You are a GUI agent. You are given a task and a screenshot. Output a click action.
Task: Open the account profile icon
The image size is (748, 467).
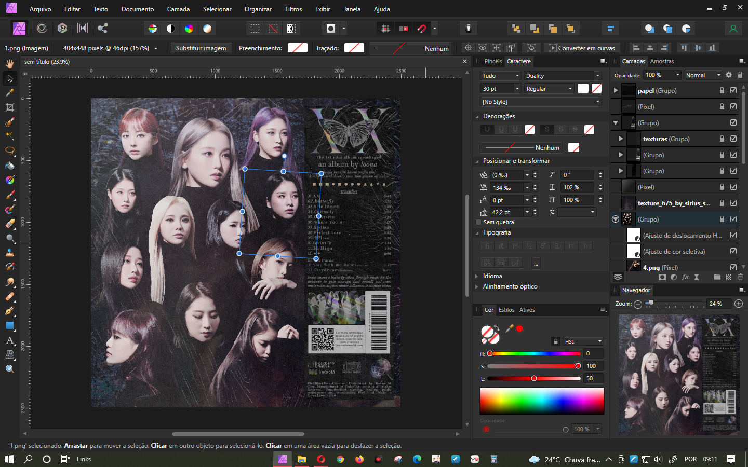click(x=733, y=29)
